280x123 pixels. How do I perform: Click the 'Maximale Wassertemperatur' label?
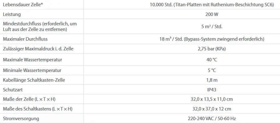tap(33, 59)
